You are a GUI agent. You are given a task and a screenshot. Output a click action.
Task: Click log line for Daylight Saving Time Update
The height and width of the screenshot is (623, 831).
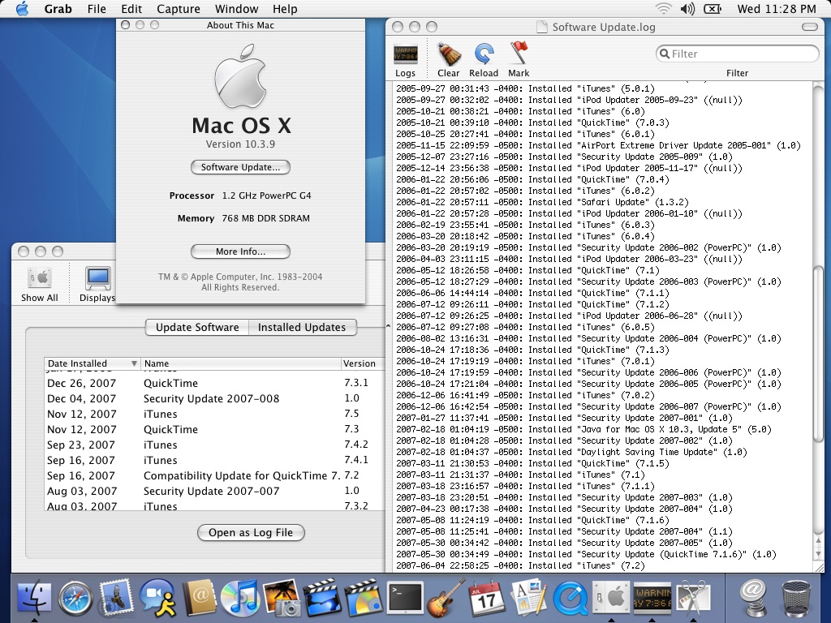coord(571,452)
